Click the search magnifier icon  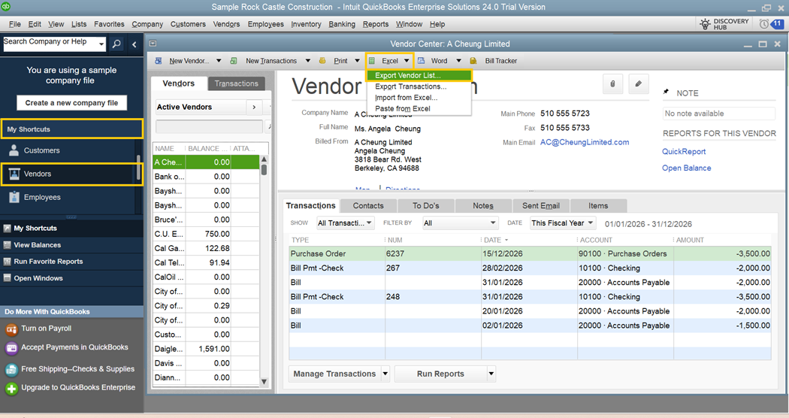[x=116, y=44]
